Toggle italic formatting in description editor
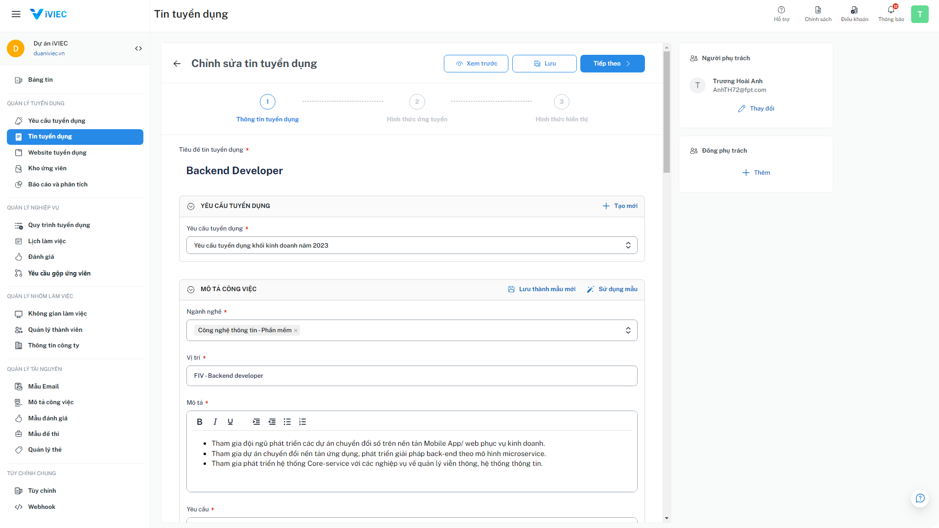The width and height of the screenshot is (939, 528). pos(215,422)
